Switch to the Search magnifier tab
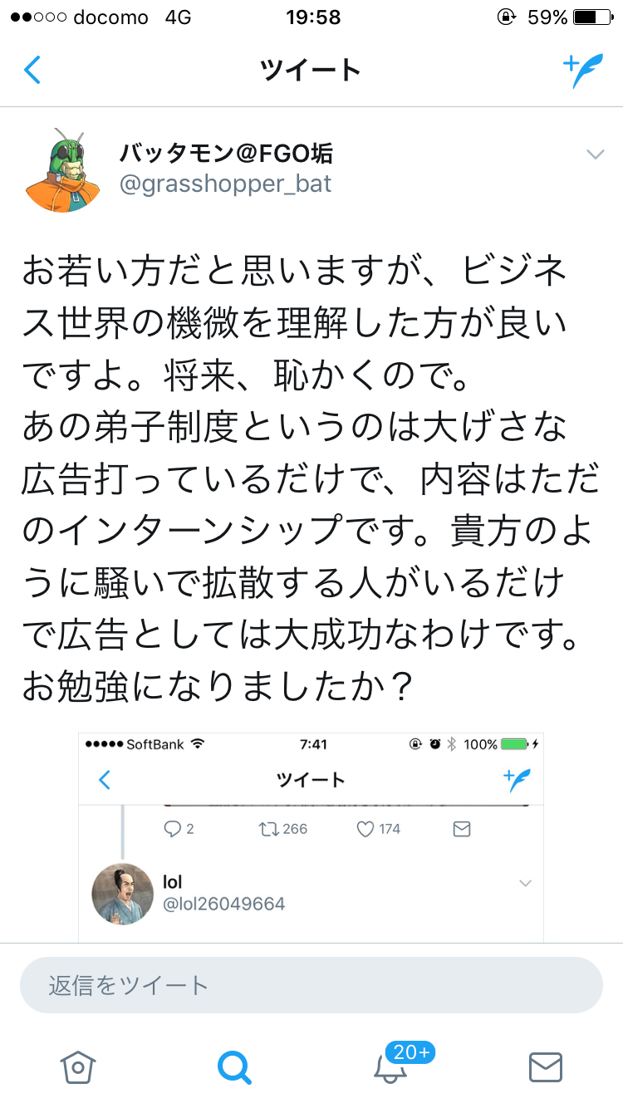This screenshot has height=1108, width=623. (x=233, y=1066)
